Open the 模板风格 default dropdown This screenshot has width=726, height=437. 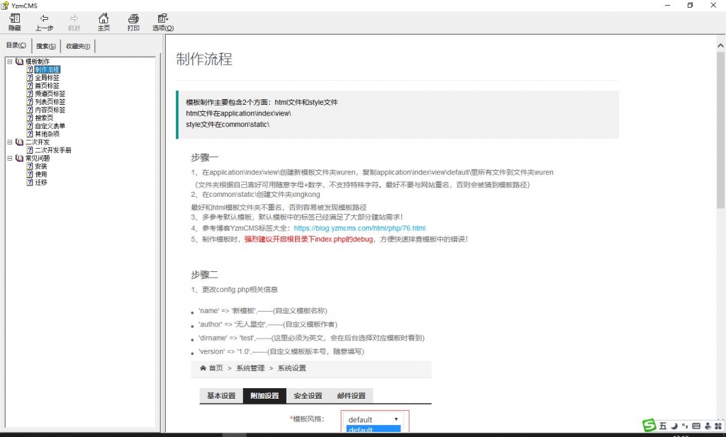click(x=373, y=419)
